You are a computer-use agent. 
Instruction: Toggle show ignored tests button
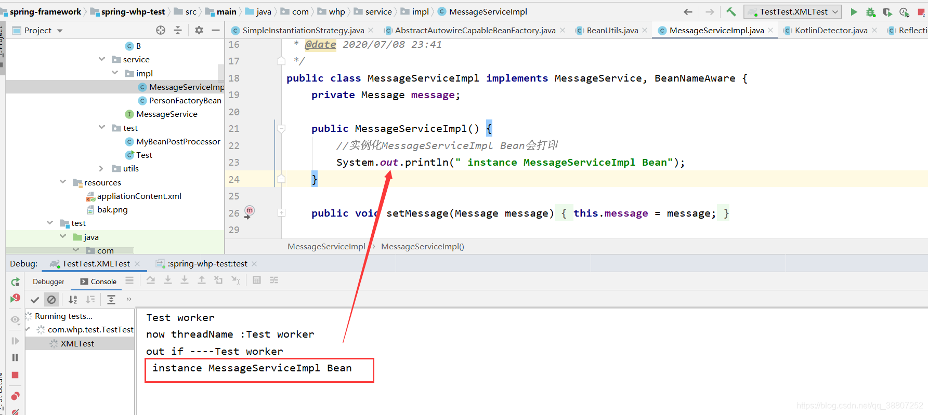[51, 300]
